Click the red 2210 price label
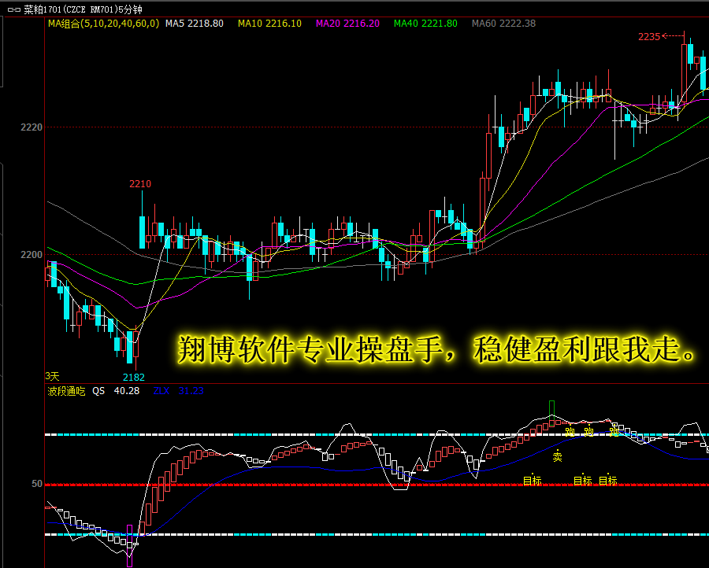Screen dimensions: 709x568 pyautogui.click(x=140, y=184)
